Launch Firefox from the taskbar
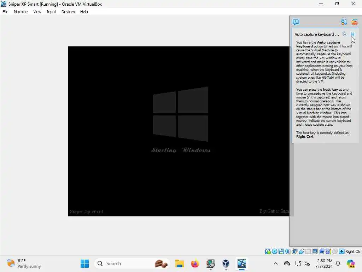This screenshot has height=272, width=362. click(195, 263)
